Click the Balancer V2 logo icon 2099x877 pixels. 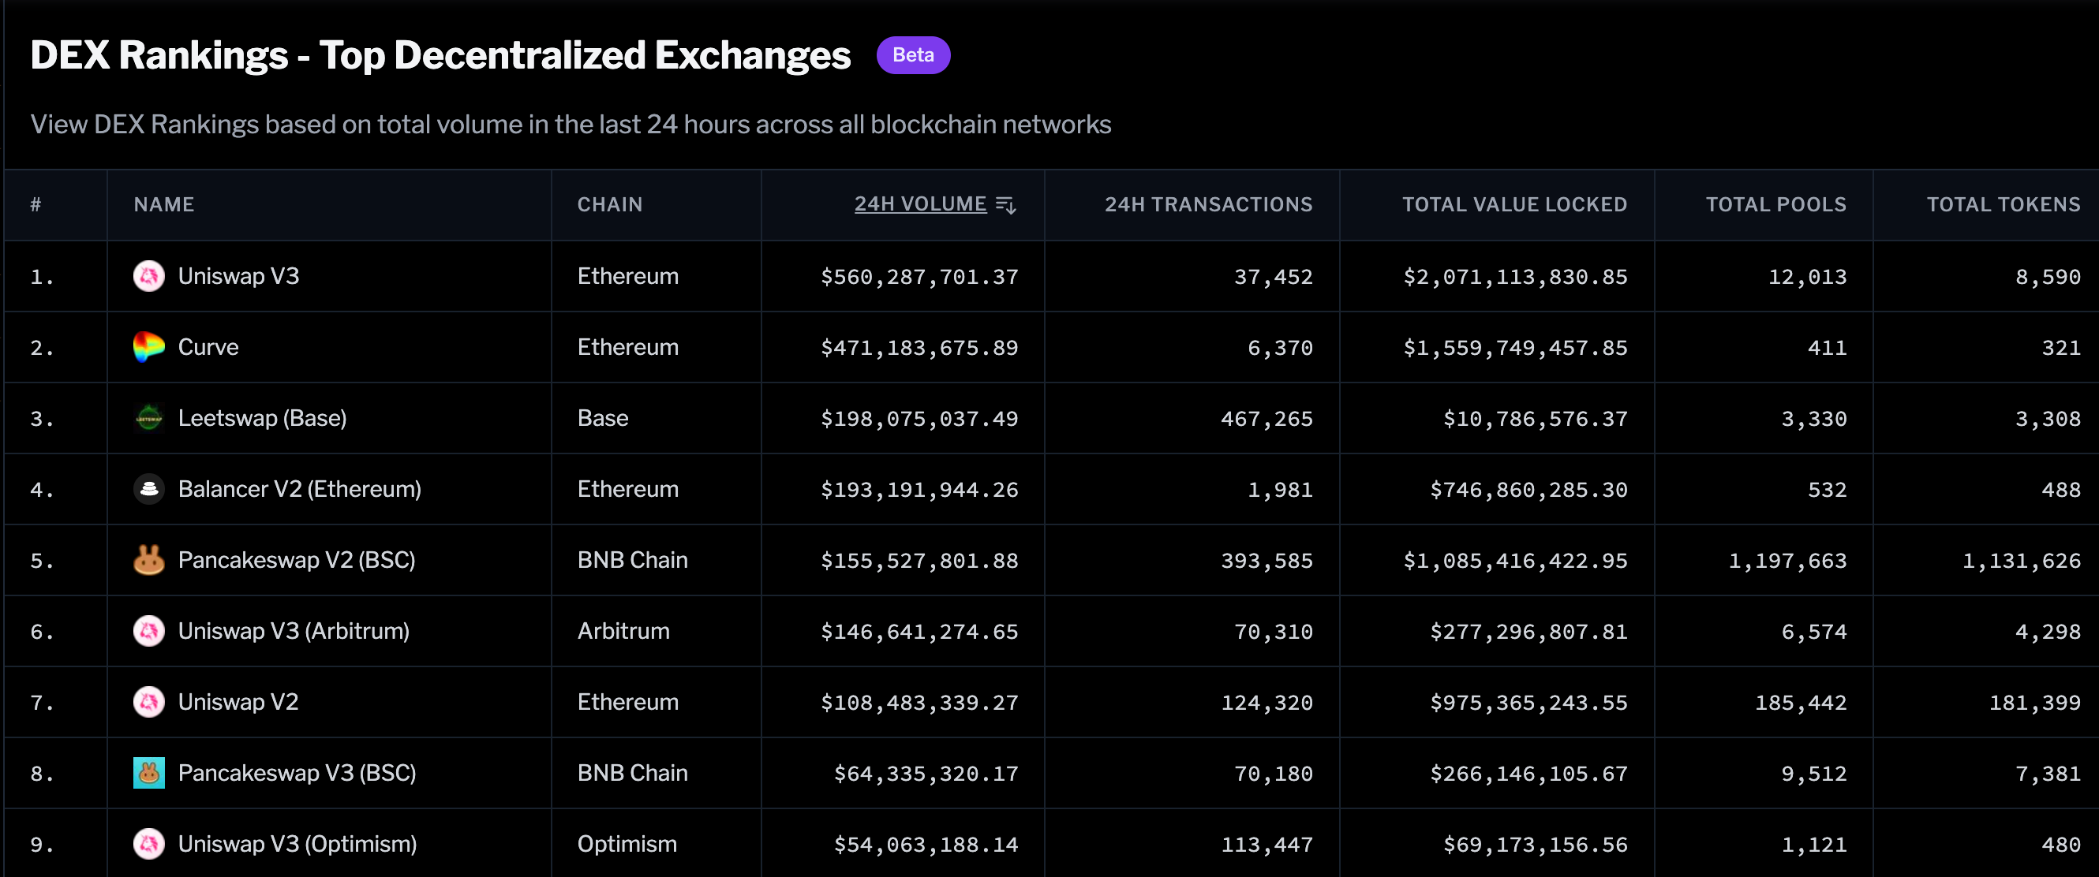coord(148,490)
